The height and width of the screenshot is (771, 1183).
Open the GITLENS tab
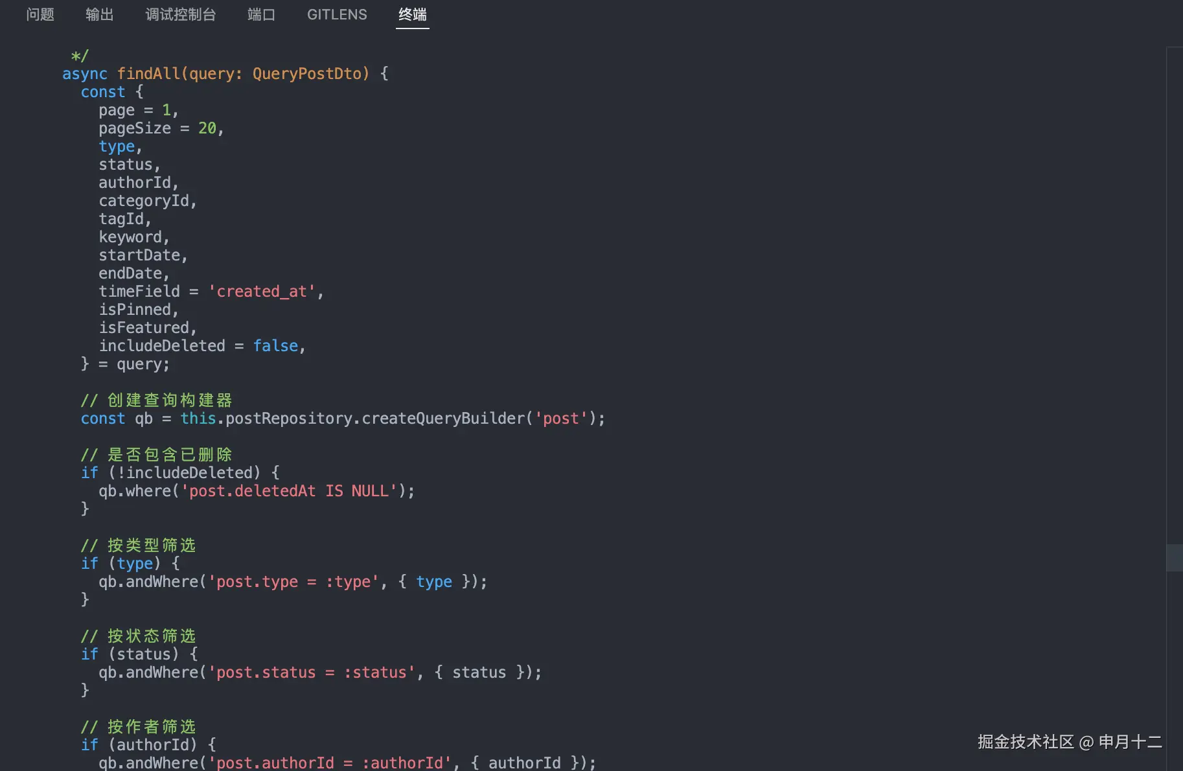coord(337,14)
